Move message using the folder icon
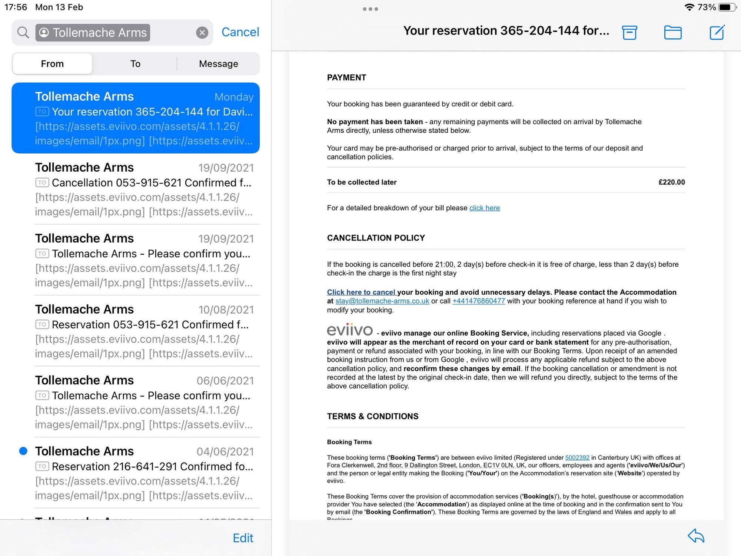The width and height of the screenshot is (741, 556). 672,32
